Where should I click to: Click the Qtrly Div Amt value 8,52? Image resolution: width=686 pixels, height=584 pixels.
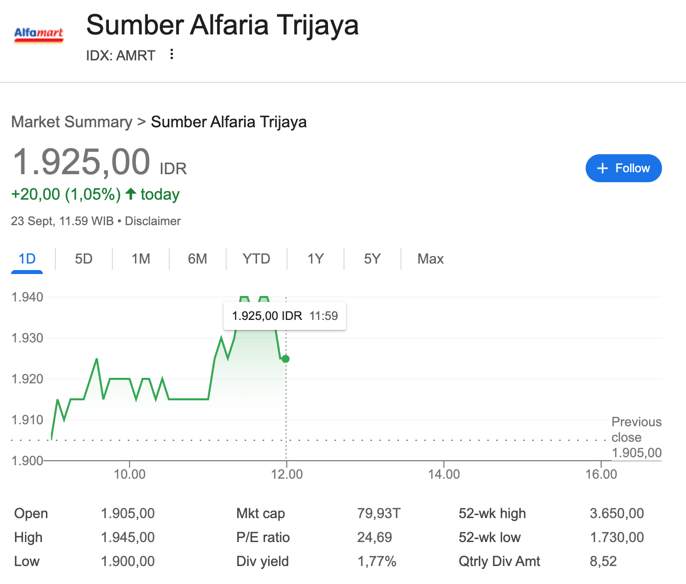(603, 561)
